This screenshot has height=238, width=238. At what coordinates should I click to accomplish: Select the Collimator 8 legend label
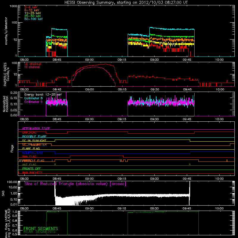click(33, 98)
